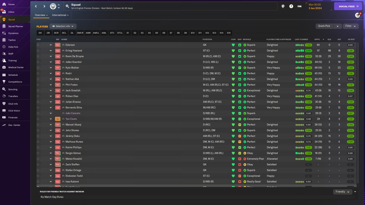Open Club Info
Image resolution: width=365 pixels, height=205 pixels.
[x=13, y=104]
